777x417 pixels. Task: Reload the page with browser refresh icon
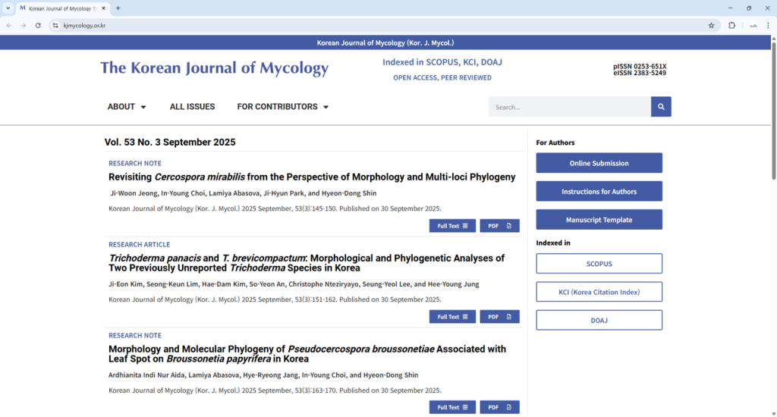coord(38,25)
